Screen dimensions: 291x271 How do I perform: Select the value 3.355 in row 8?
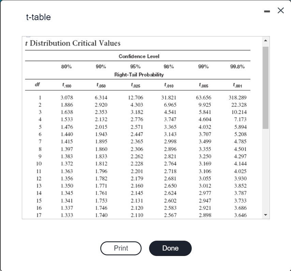click(x=205, y=149)
